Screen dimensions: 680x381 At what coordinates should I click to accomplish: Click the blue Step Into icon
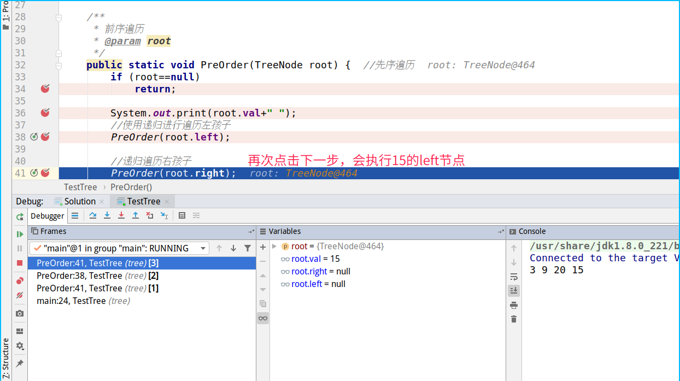click(107, 215)
